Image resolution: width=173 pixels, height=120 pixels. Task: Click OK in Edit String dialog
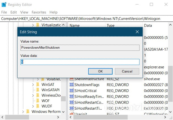click(x=100, y=71)
